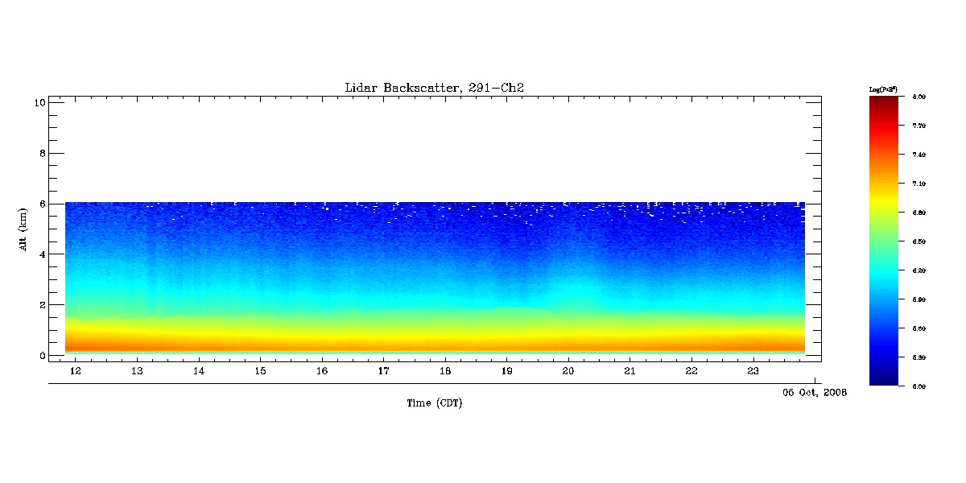This screenshot has height=483, width=966.
Task: Select the time axis tick label 17
Action: click(x=384, y=371)
